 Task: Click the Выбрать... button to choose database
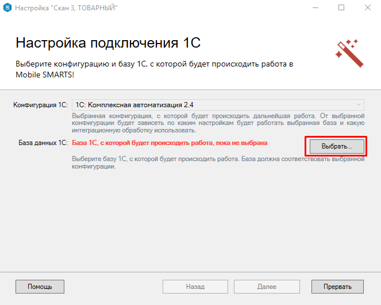(337, 146)
